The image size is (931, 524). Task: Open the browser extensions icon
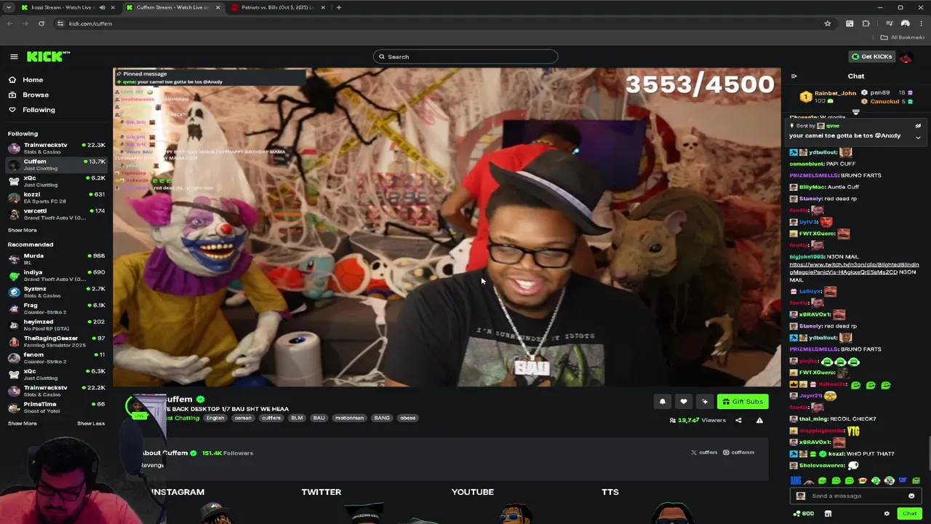pos(866,23)
